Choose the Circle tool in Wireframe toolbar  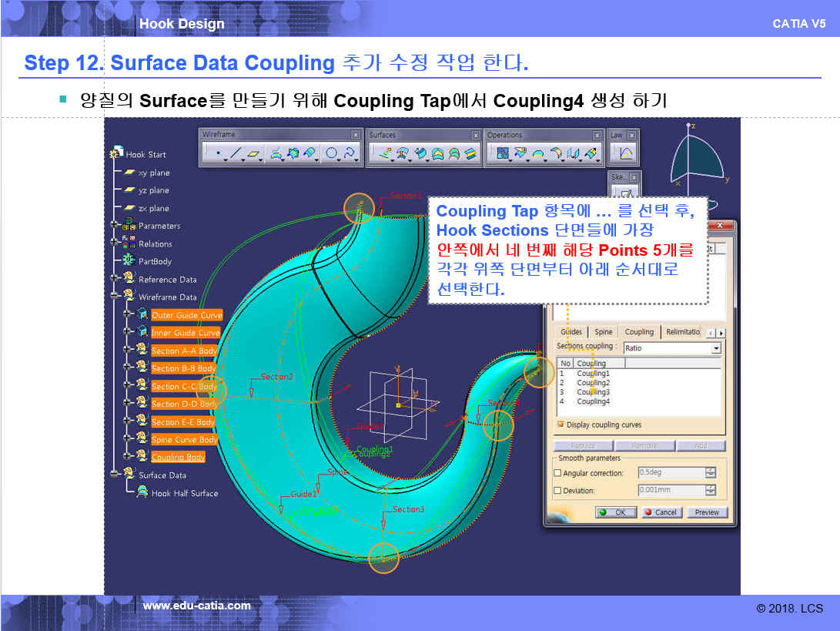[x=332, y=154]
